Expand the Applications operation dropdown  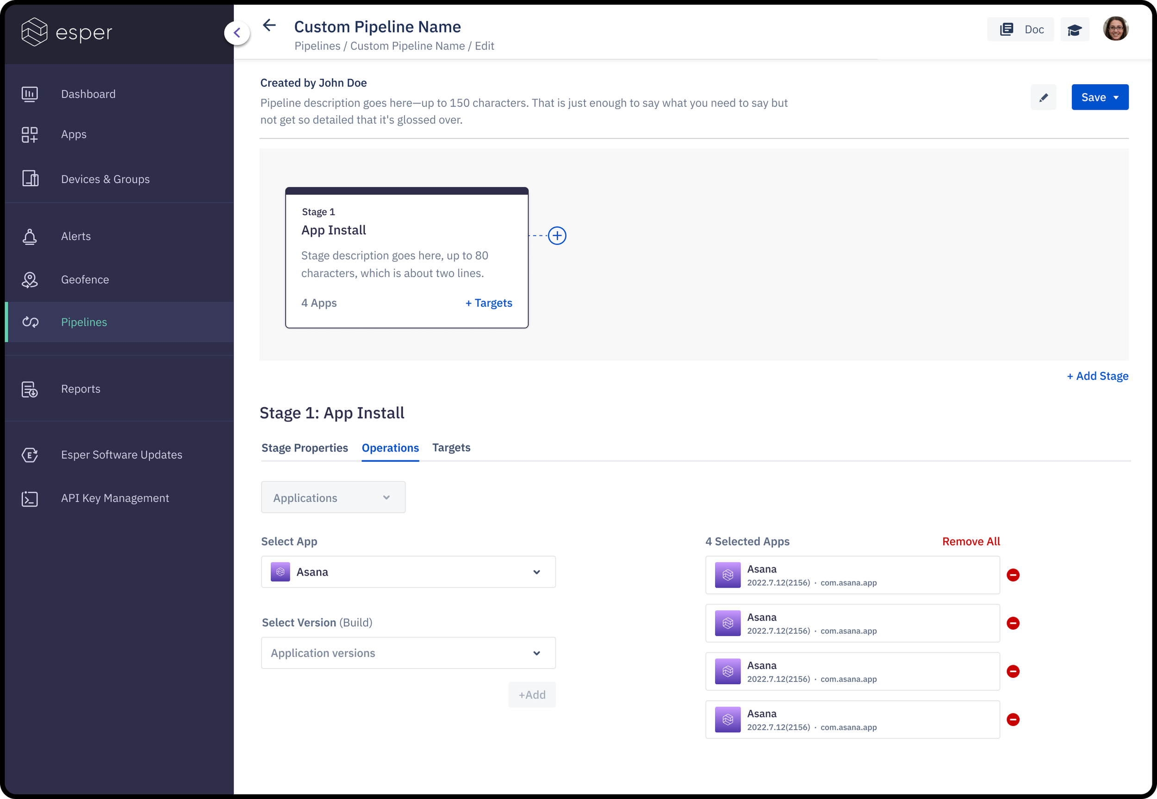click(x=333, y=498)
